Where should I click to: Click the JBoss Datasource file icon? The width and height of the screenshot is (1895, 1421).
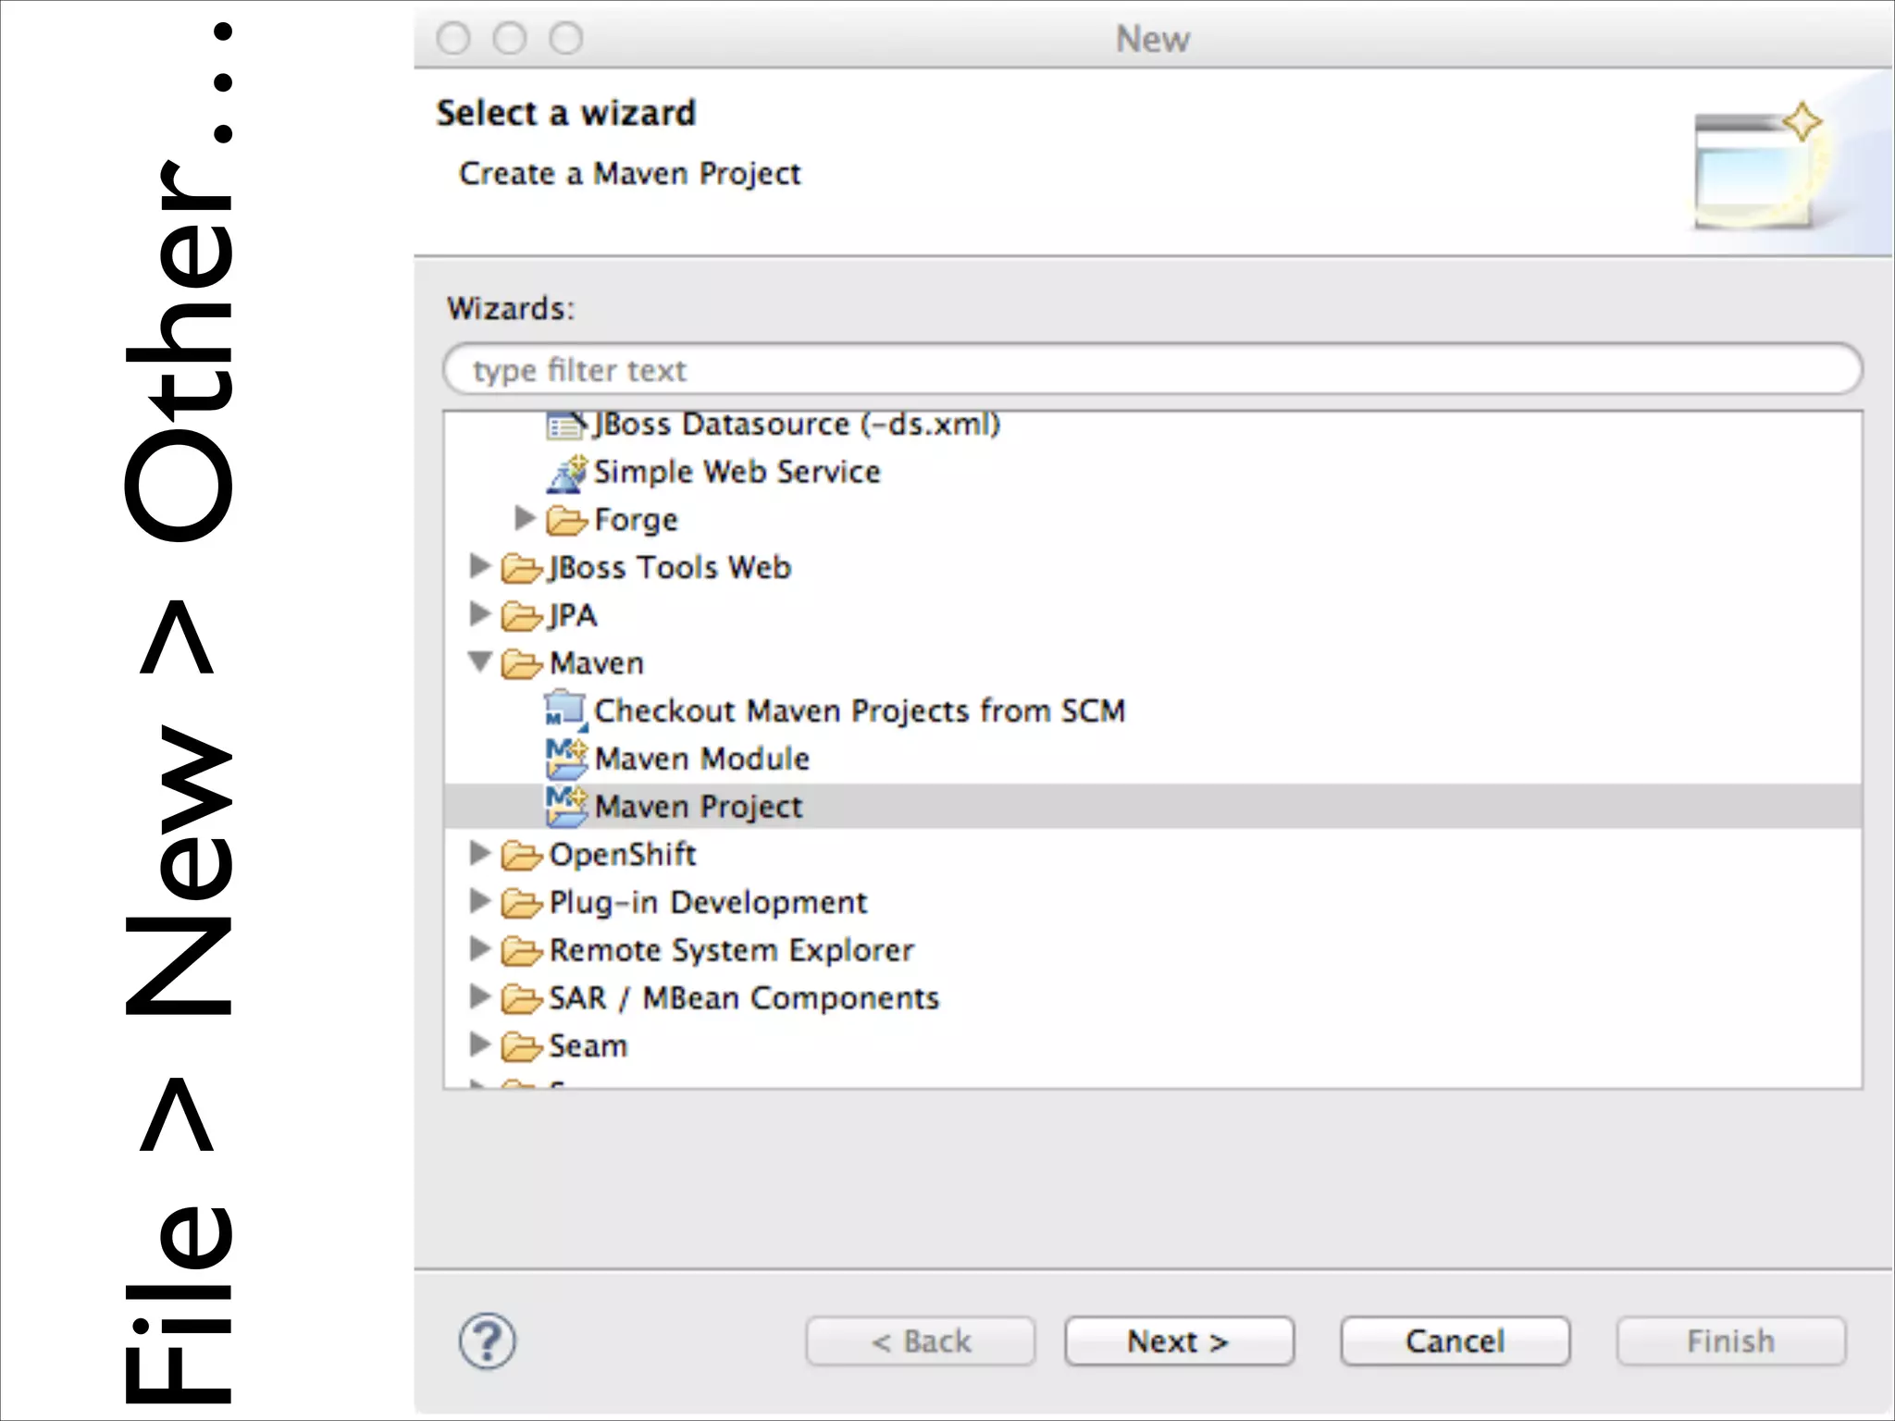pyautogui.click(x=565, y=425)
